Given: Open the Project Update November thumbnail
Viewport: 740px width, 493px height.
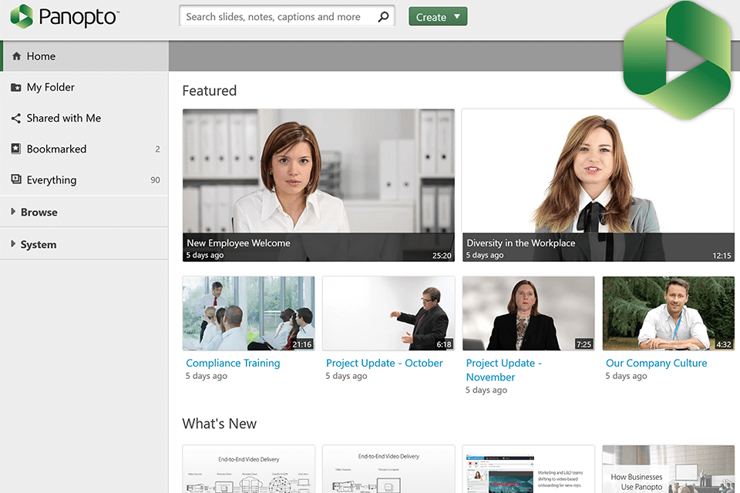Looking at the screenshot, I should click(529, 314).
